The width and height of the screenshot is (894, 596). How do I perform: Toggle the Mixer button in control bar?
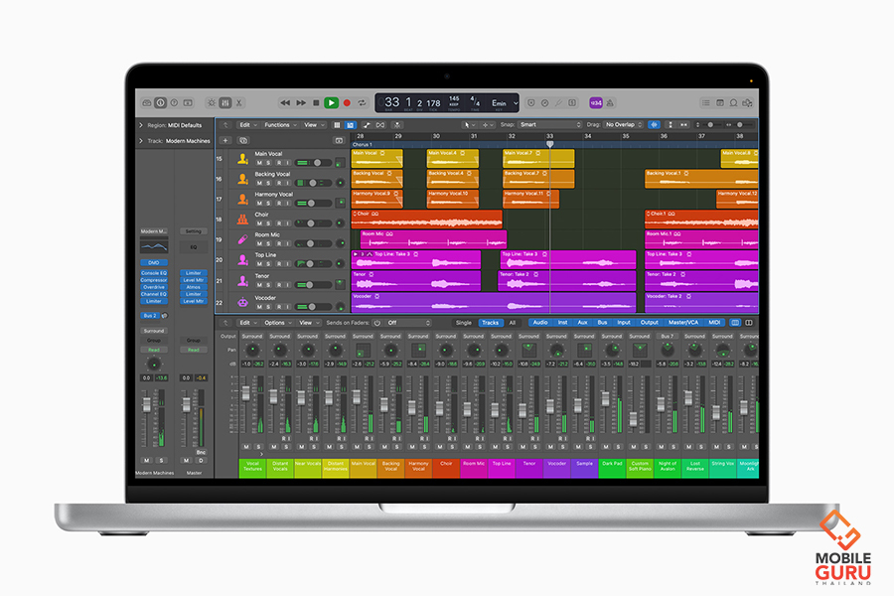point(225,103)
